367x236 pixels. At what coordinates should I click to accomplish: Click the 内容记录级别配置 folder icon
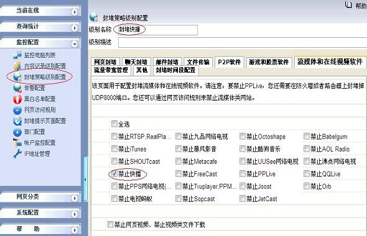[17, 66]
